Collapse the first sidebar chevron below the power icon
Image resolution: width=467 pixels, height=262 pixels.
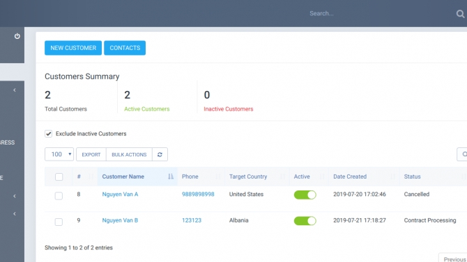[x=15, y=90]
